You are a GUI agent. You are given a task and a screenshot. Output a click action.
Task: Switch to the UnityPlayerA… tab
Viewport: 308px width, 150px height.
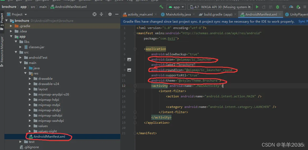pyautogui.click(x=296, y=14)
